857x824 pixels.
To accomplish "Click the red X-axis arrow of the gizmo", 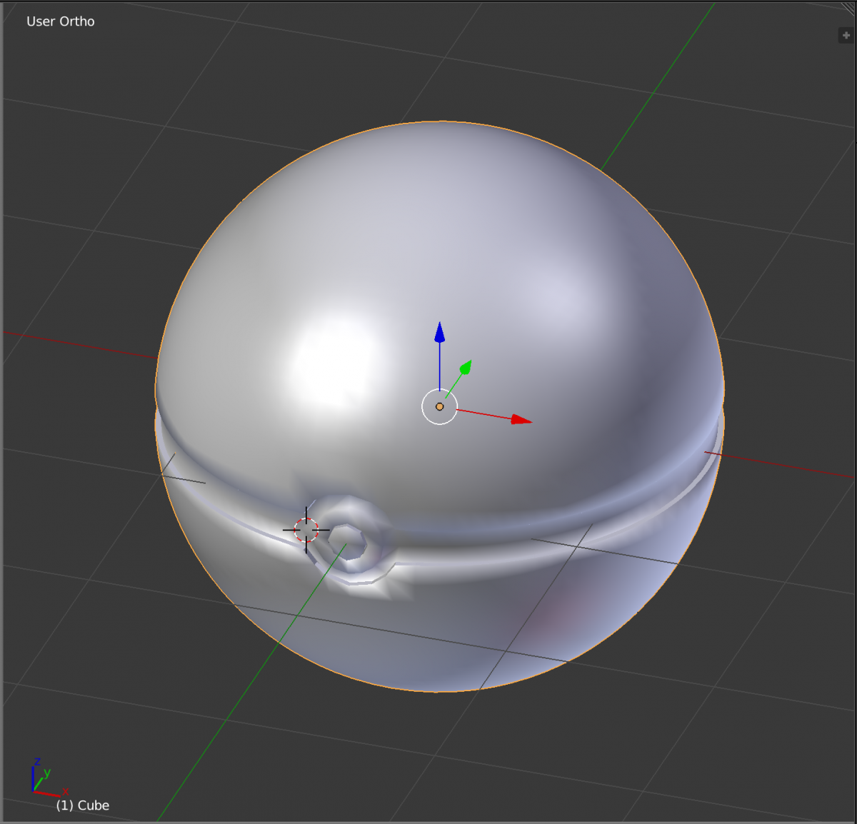I will click(521, 420).
